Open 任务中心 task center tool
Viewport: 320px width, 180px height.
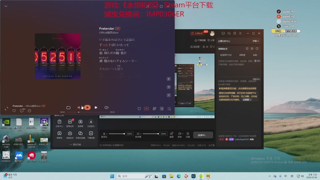point(59,123)
